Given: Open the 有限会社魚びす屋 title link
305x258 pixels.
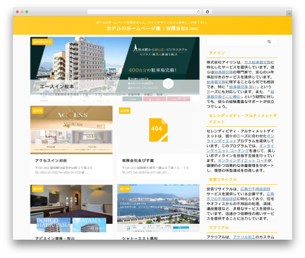Looking at the screenshot, I should pos(138,160).
